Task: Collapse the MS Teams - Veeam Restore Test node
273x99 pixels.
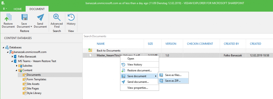Action: point(12,61)
